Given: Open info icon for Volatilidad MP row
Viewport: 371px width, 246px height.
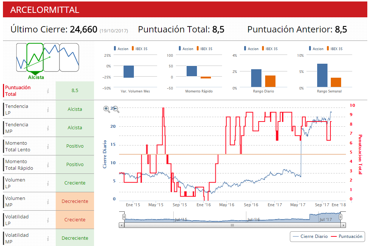Looking at the screenshot, I should coord(48,238).
